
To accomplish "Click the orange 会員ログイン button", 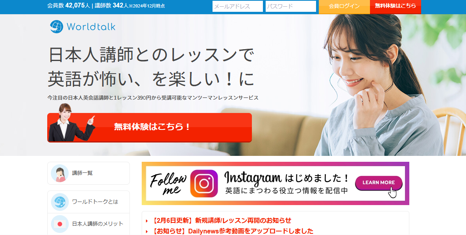I will [344, 7].
